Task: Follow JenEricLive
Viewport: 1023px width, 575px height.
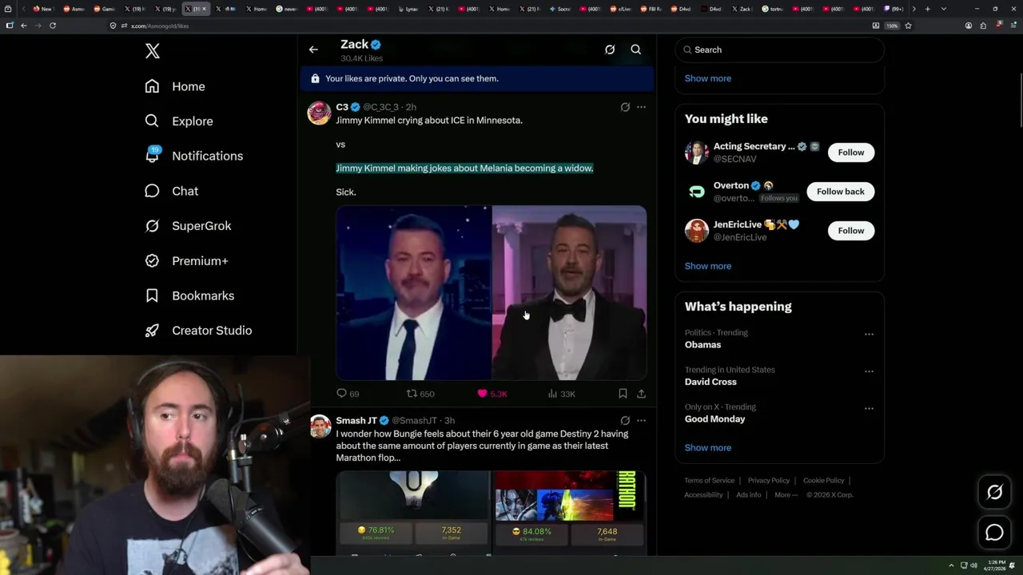Action: 850,231
